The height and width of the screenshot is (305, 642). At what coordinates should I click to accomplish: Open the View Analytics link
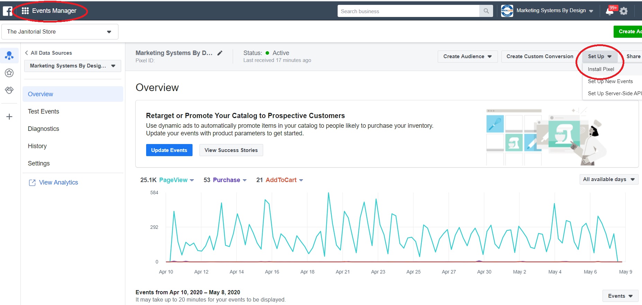pos(59,182)
